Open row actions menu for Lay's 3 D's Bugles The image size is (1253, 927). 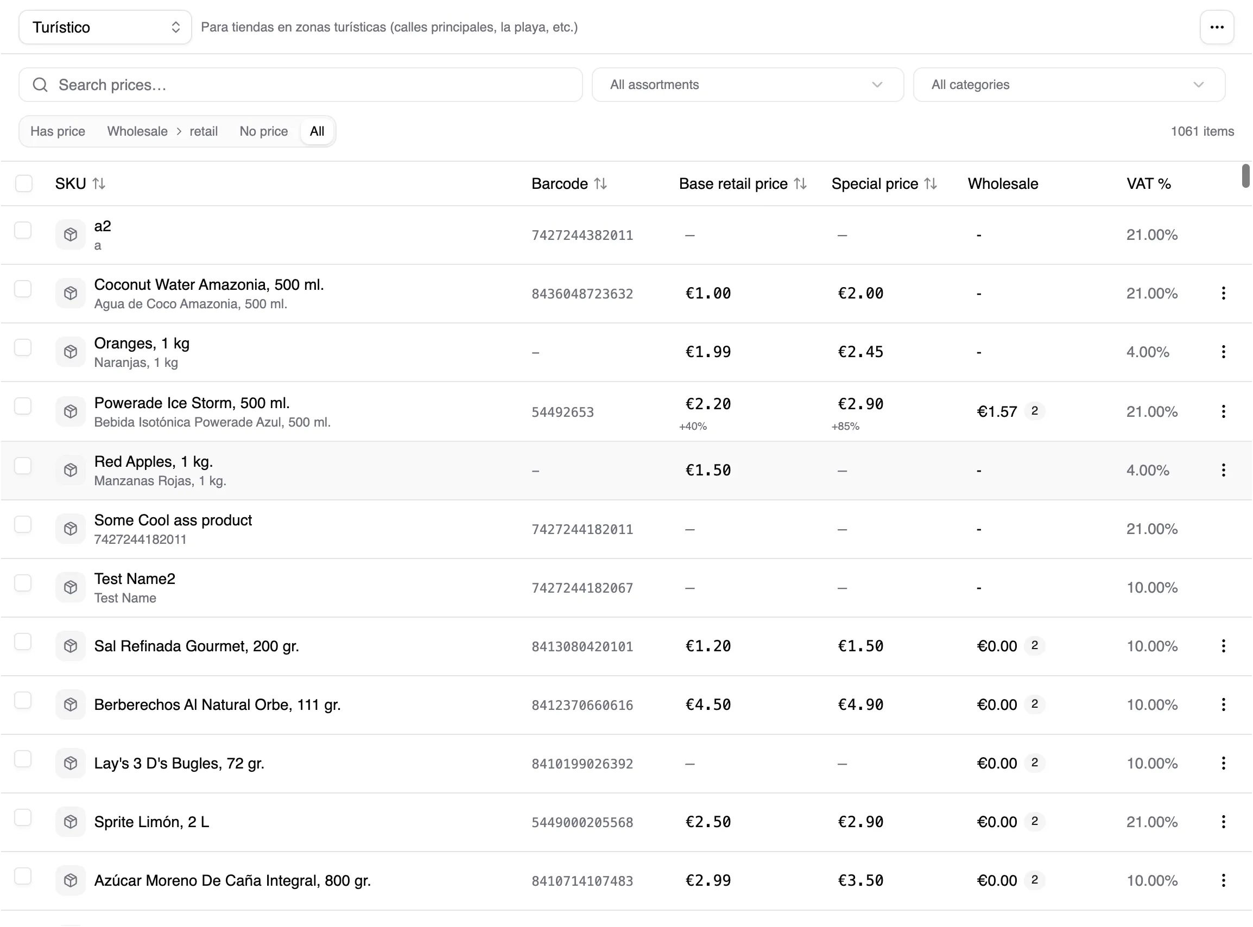pyautogui.click(x=1223, y=763)
